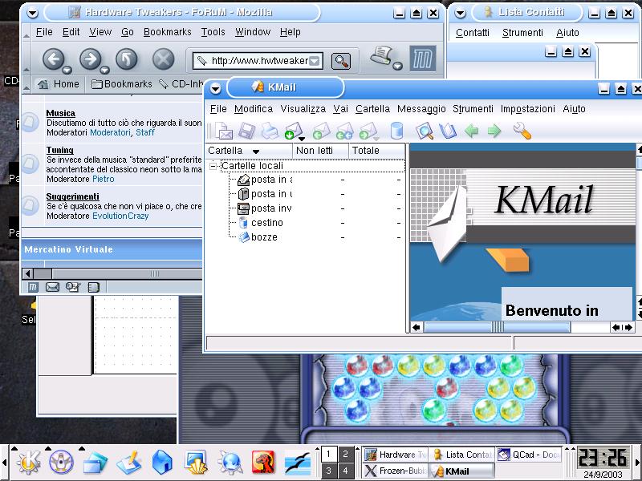Open the Musica forum link in Mozilla
Viewport: 642px width, 481px height.
tap(61, 113)
